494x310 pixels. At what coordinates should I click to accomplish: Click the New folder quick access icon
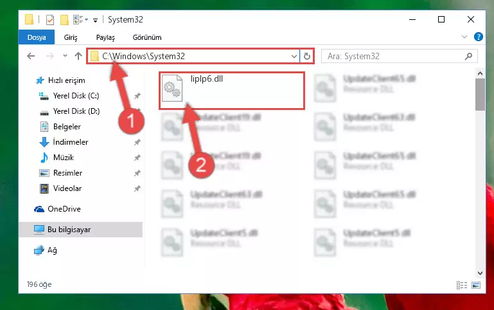tap(64, 19)
